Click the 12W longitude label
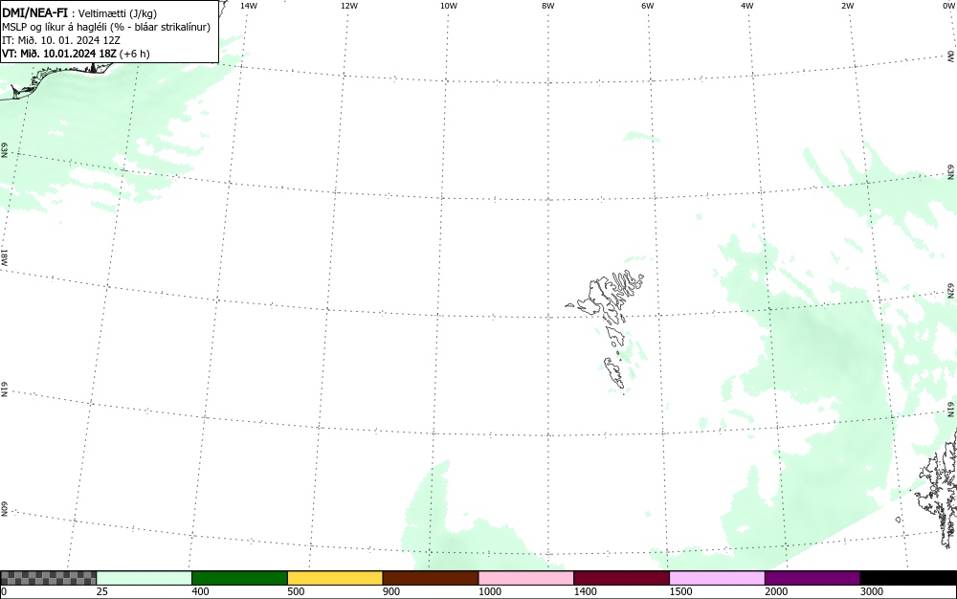Image resolution: width=957 pixels, height=599 pixels. click(348, 6)
